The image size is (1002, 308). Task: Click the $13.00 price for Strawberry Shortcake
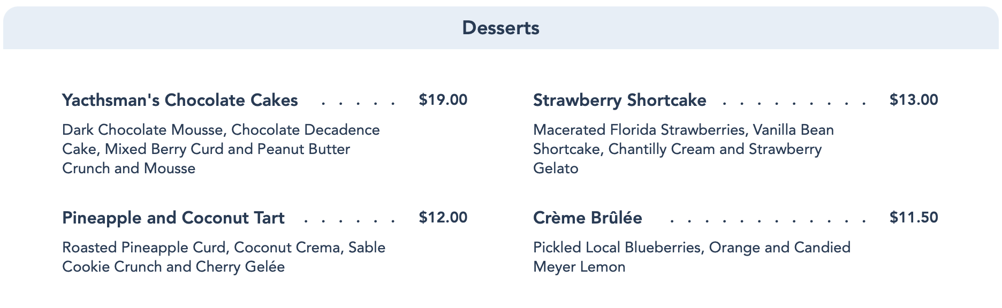[914, 100]
